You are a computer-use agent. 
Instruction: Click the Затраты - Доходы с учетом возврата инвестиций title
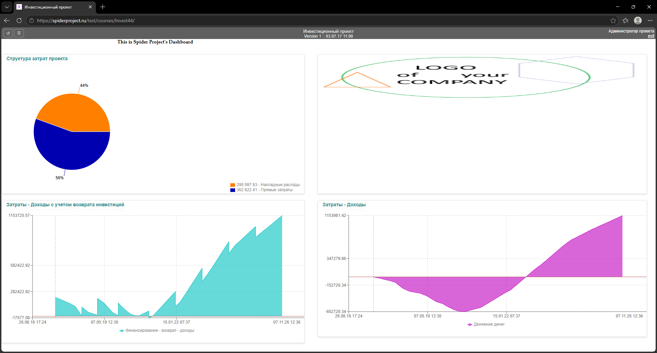pyautogui.click(x=65, y=205)
